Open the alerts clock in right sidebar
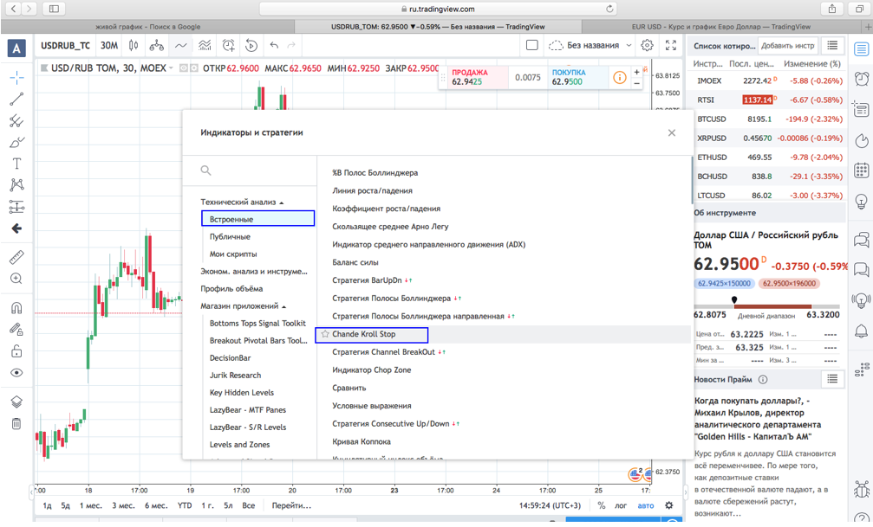The width and height of the screenshot is (873, 527). point(862,79)
